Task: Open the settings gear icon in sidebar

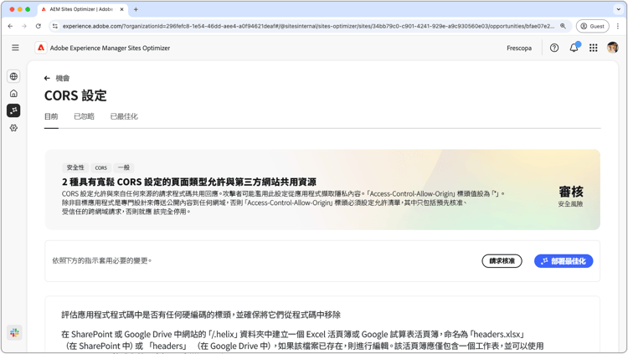Action: coord(13,128)
